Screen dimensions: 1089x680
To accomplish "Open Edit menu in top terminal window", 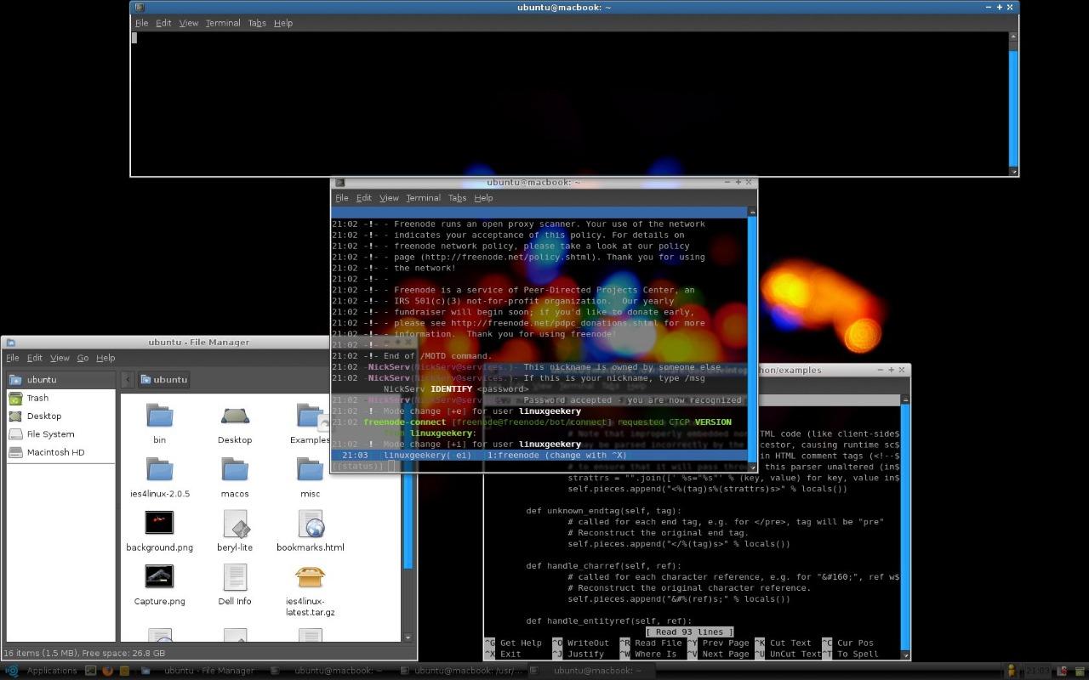I will click(163, 23).
